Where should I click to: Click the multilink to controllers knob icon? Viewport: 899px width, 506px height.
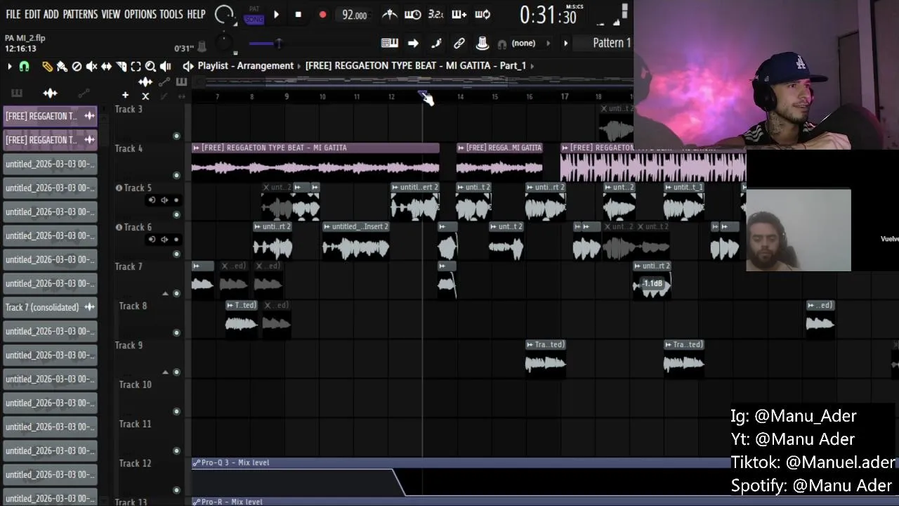coord(483,44)
